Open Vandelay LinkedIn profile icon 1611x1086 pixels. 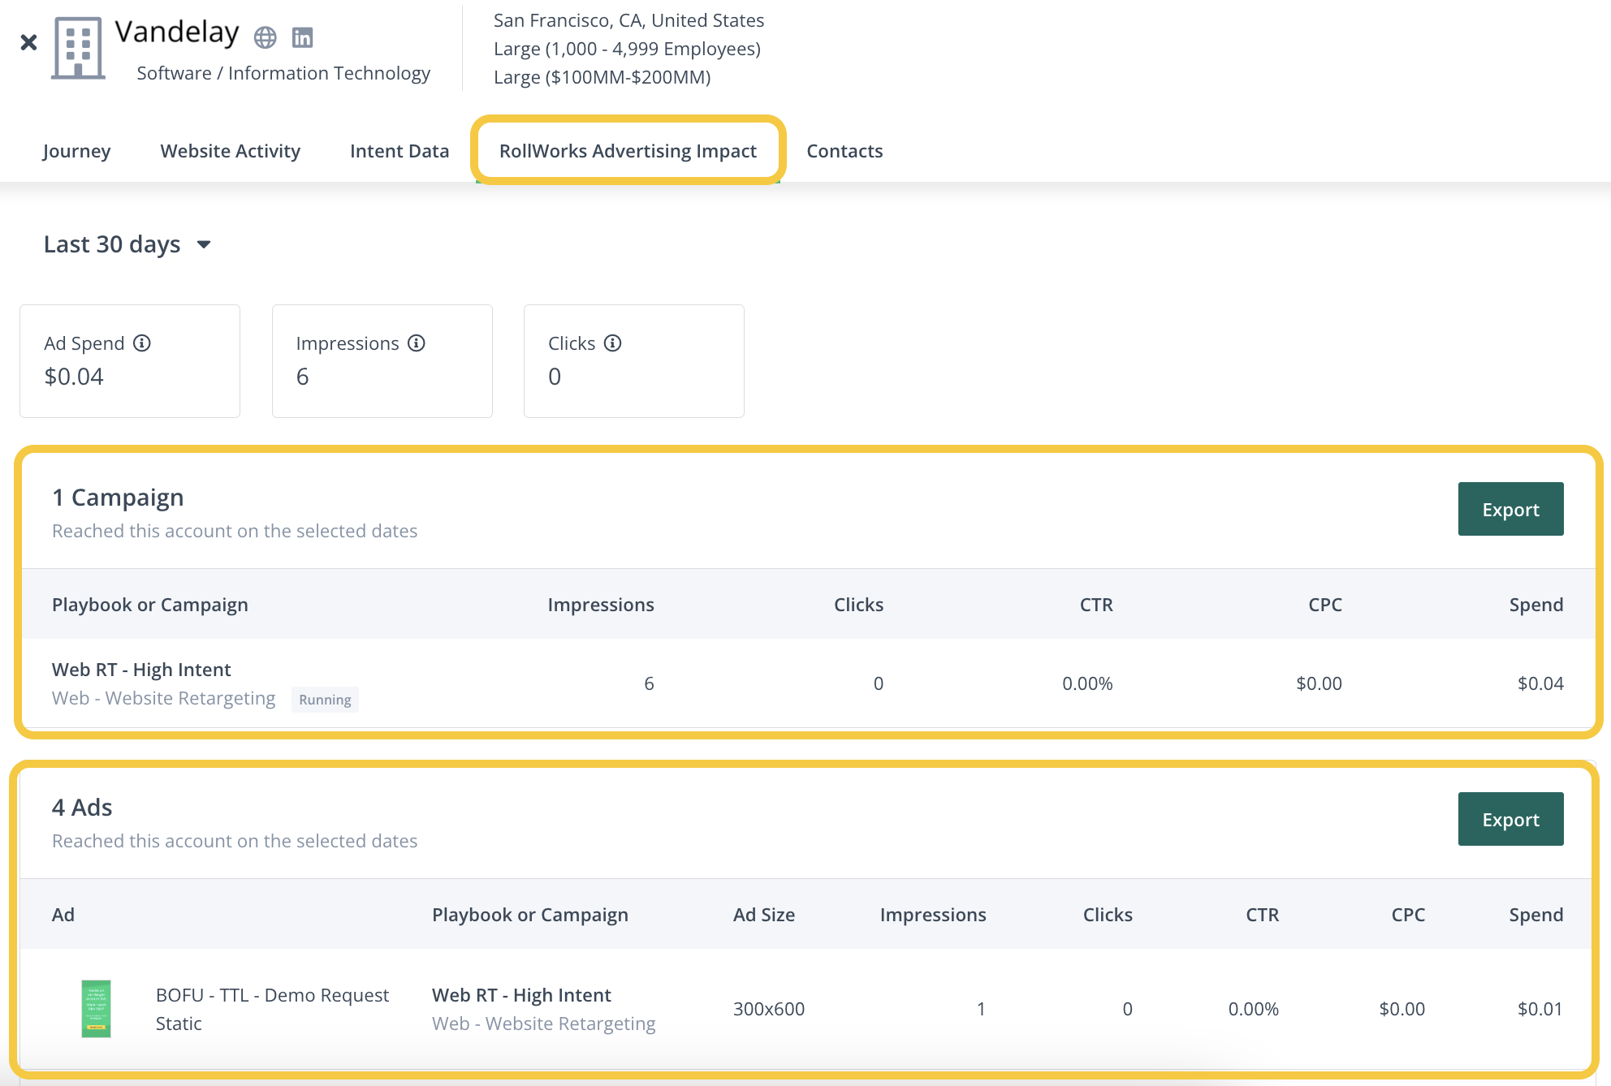(302, 37)
